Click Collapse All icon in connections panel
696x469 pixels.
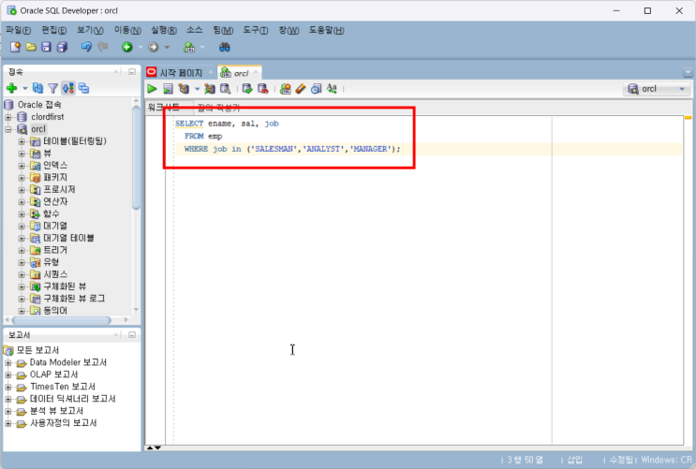click(x=83, y=88)
